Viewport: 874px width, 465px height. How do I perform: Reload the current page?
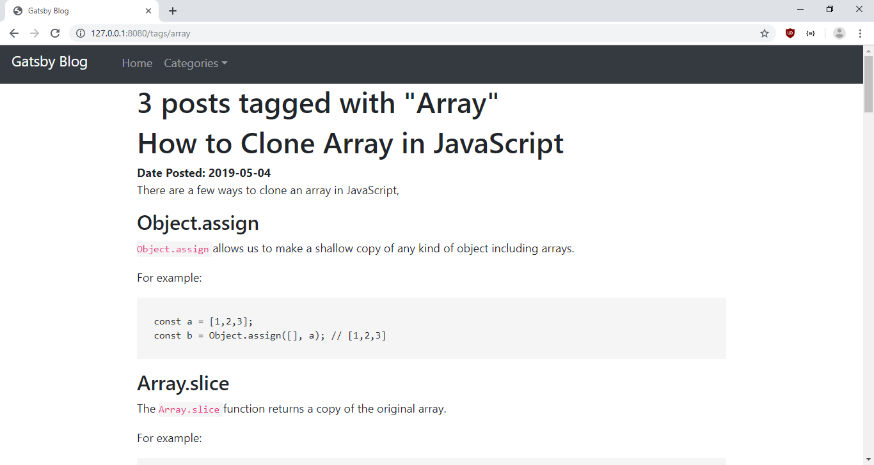coord(55,33)
